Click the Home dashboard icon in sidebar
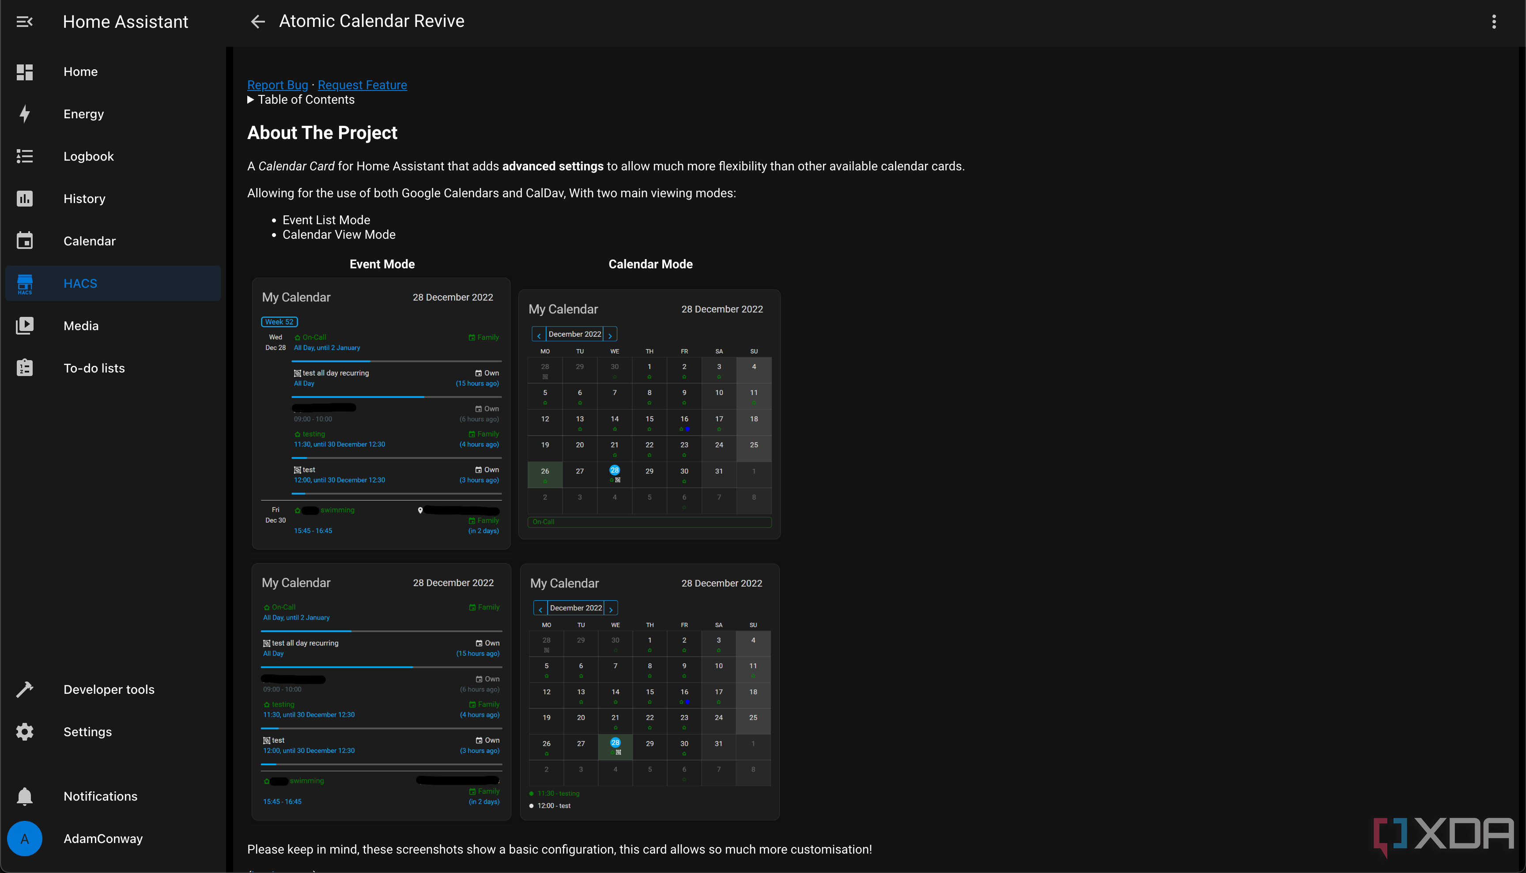 click(x=25, y=72)
